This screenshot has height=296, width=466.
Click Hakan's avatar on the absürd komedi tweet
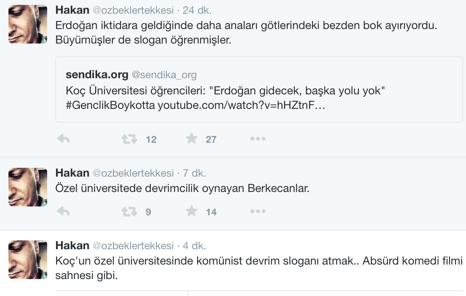pyautogui.click(x=28, y=260)
